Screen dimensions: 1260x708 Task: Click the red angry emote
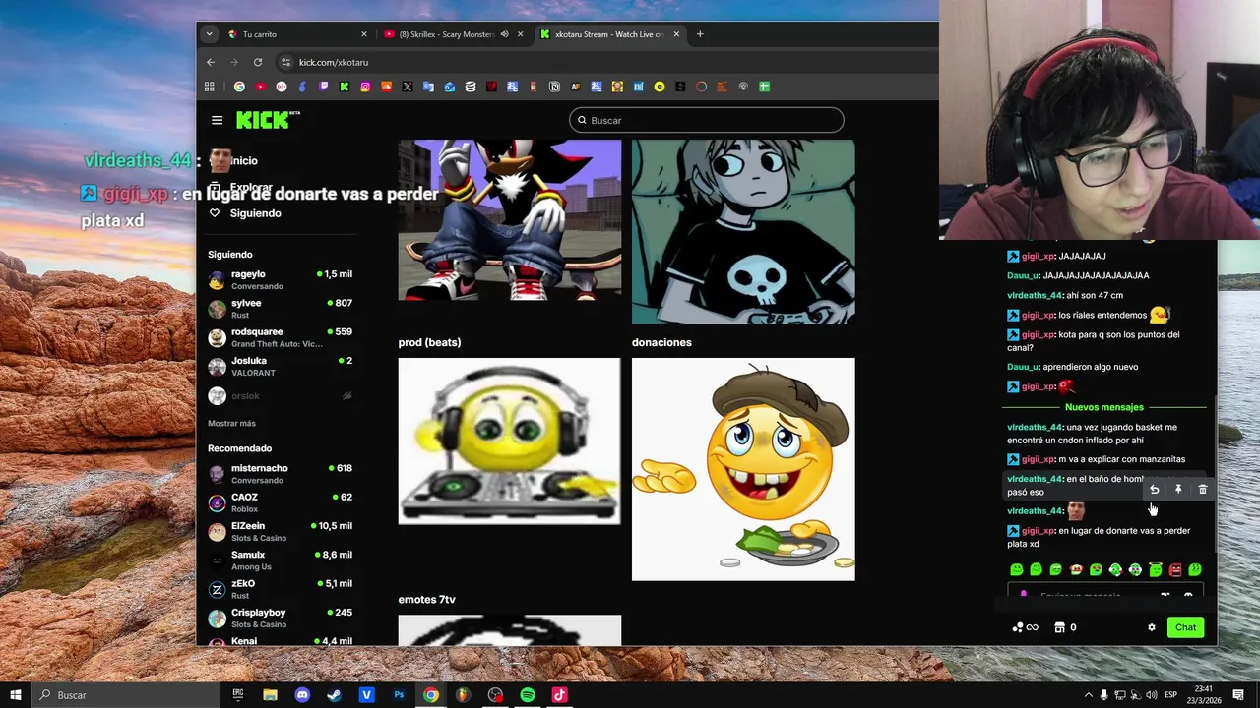click(x=1175, y=569)
